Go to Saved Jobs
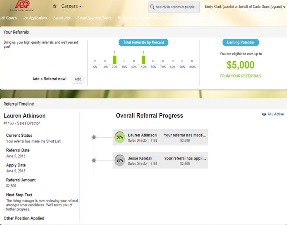 coord(62,18)
